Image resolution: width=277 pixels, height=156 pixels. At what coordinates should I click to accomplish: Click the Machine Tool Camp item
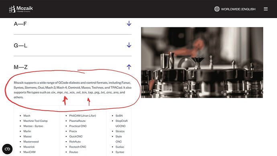(35, 121)
